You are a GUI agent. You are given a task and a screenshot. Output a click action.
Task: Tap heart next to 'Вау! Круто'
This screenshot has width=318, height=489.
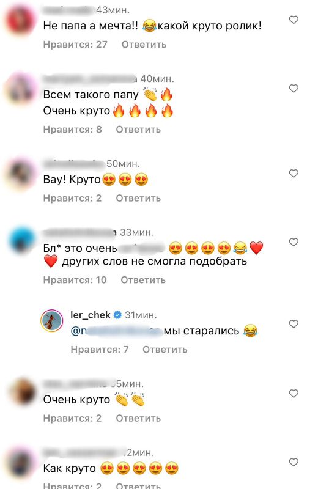pyautogui.click(x=294, y=174)
